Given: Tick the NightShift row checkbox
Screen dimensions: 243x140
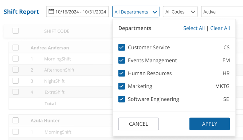Looking at the screenshot, I should [16, 81].
